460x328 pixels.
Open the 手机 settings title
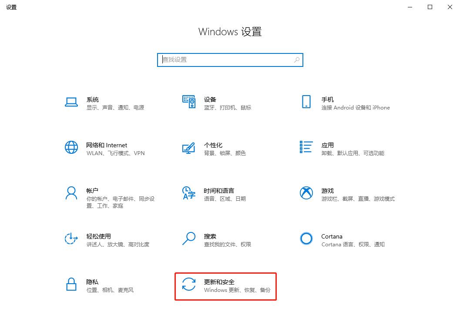point(327,99)
